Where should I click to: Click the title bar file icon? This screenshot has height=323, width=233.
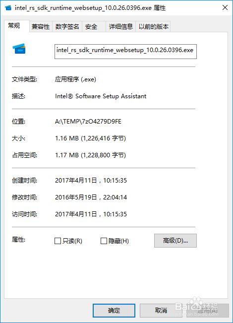tap(8, 8)
